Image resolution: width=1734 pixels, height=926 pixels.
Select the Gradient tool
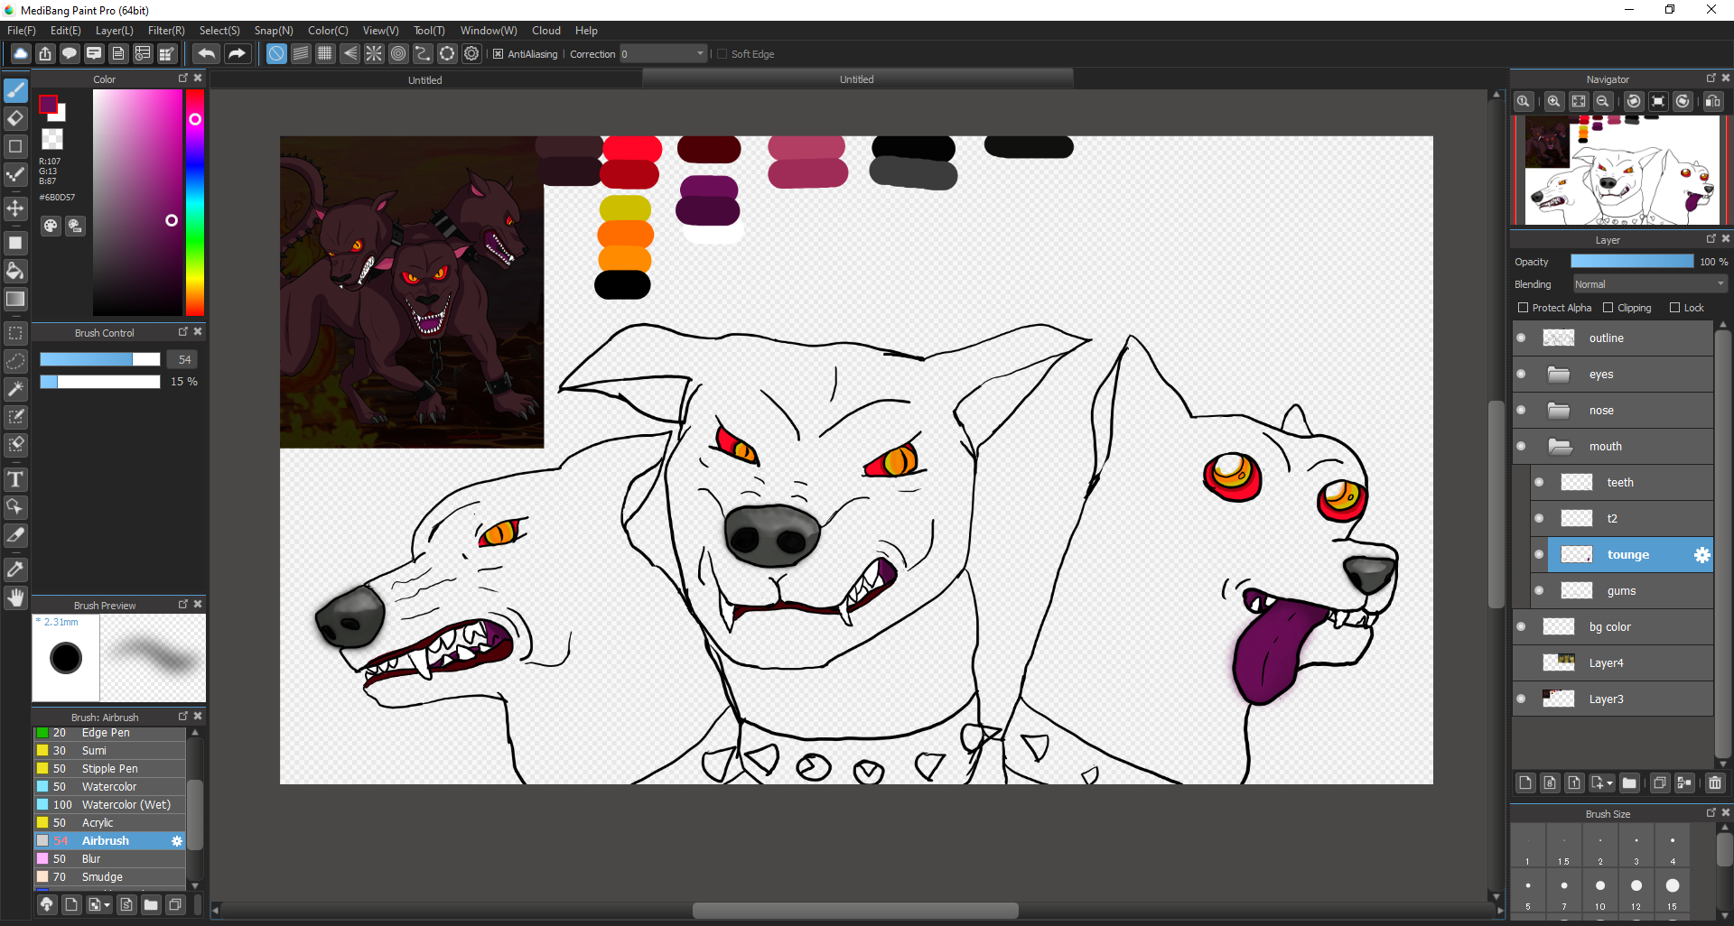pos(15,299)
